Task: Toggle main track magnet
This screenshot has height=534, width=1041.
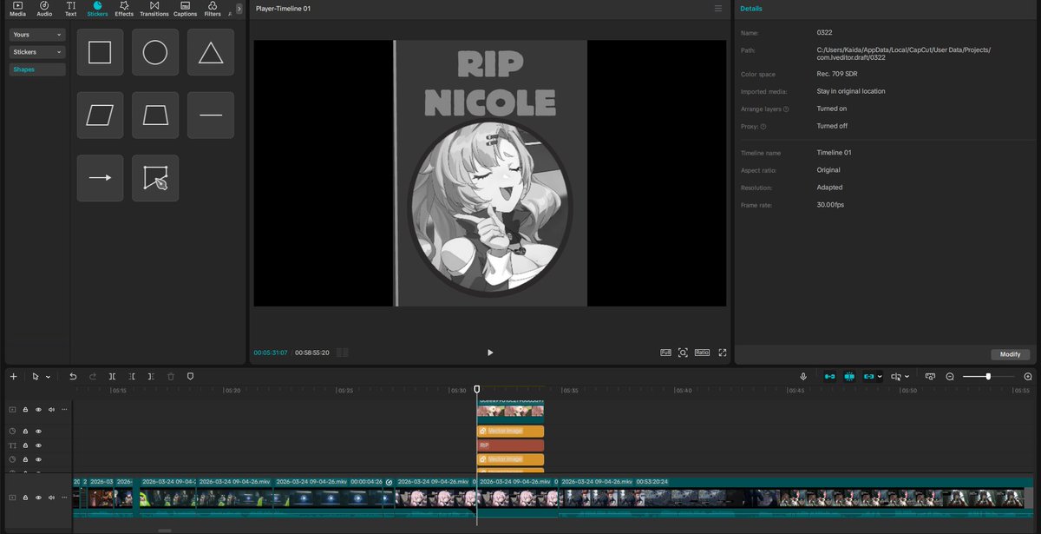Action: click(x=829, y=377)
